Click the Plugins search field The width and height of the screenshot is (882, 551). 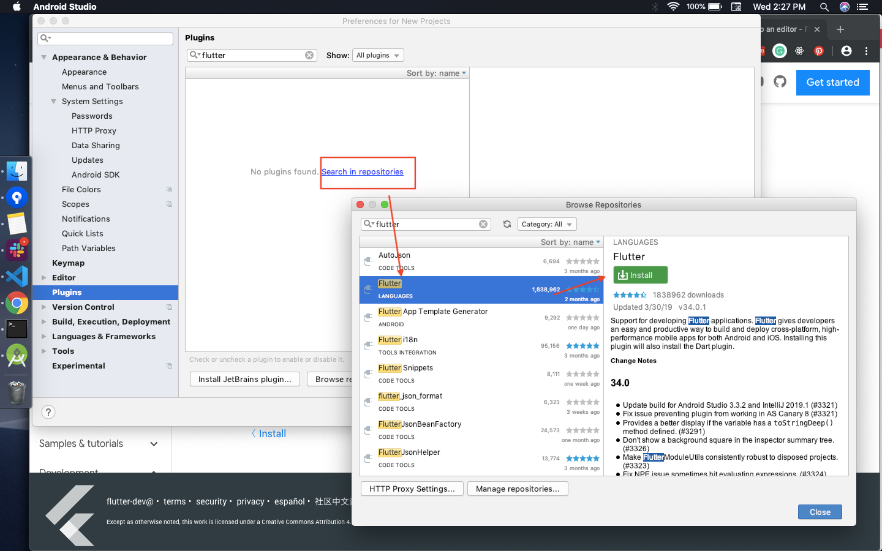pyautogui.click(x=251, y=55)
